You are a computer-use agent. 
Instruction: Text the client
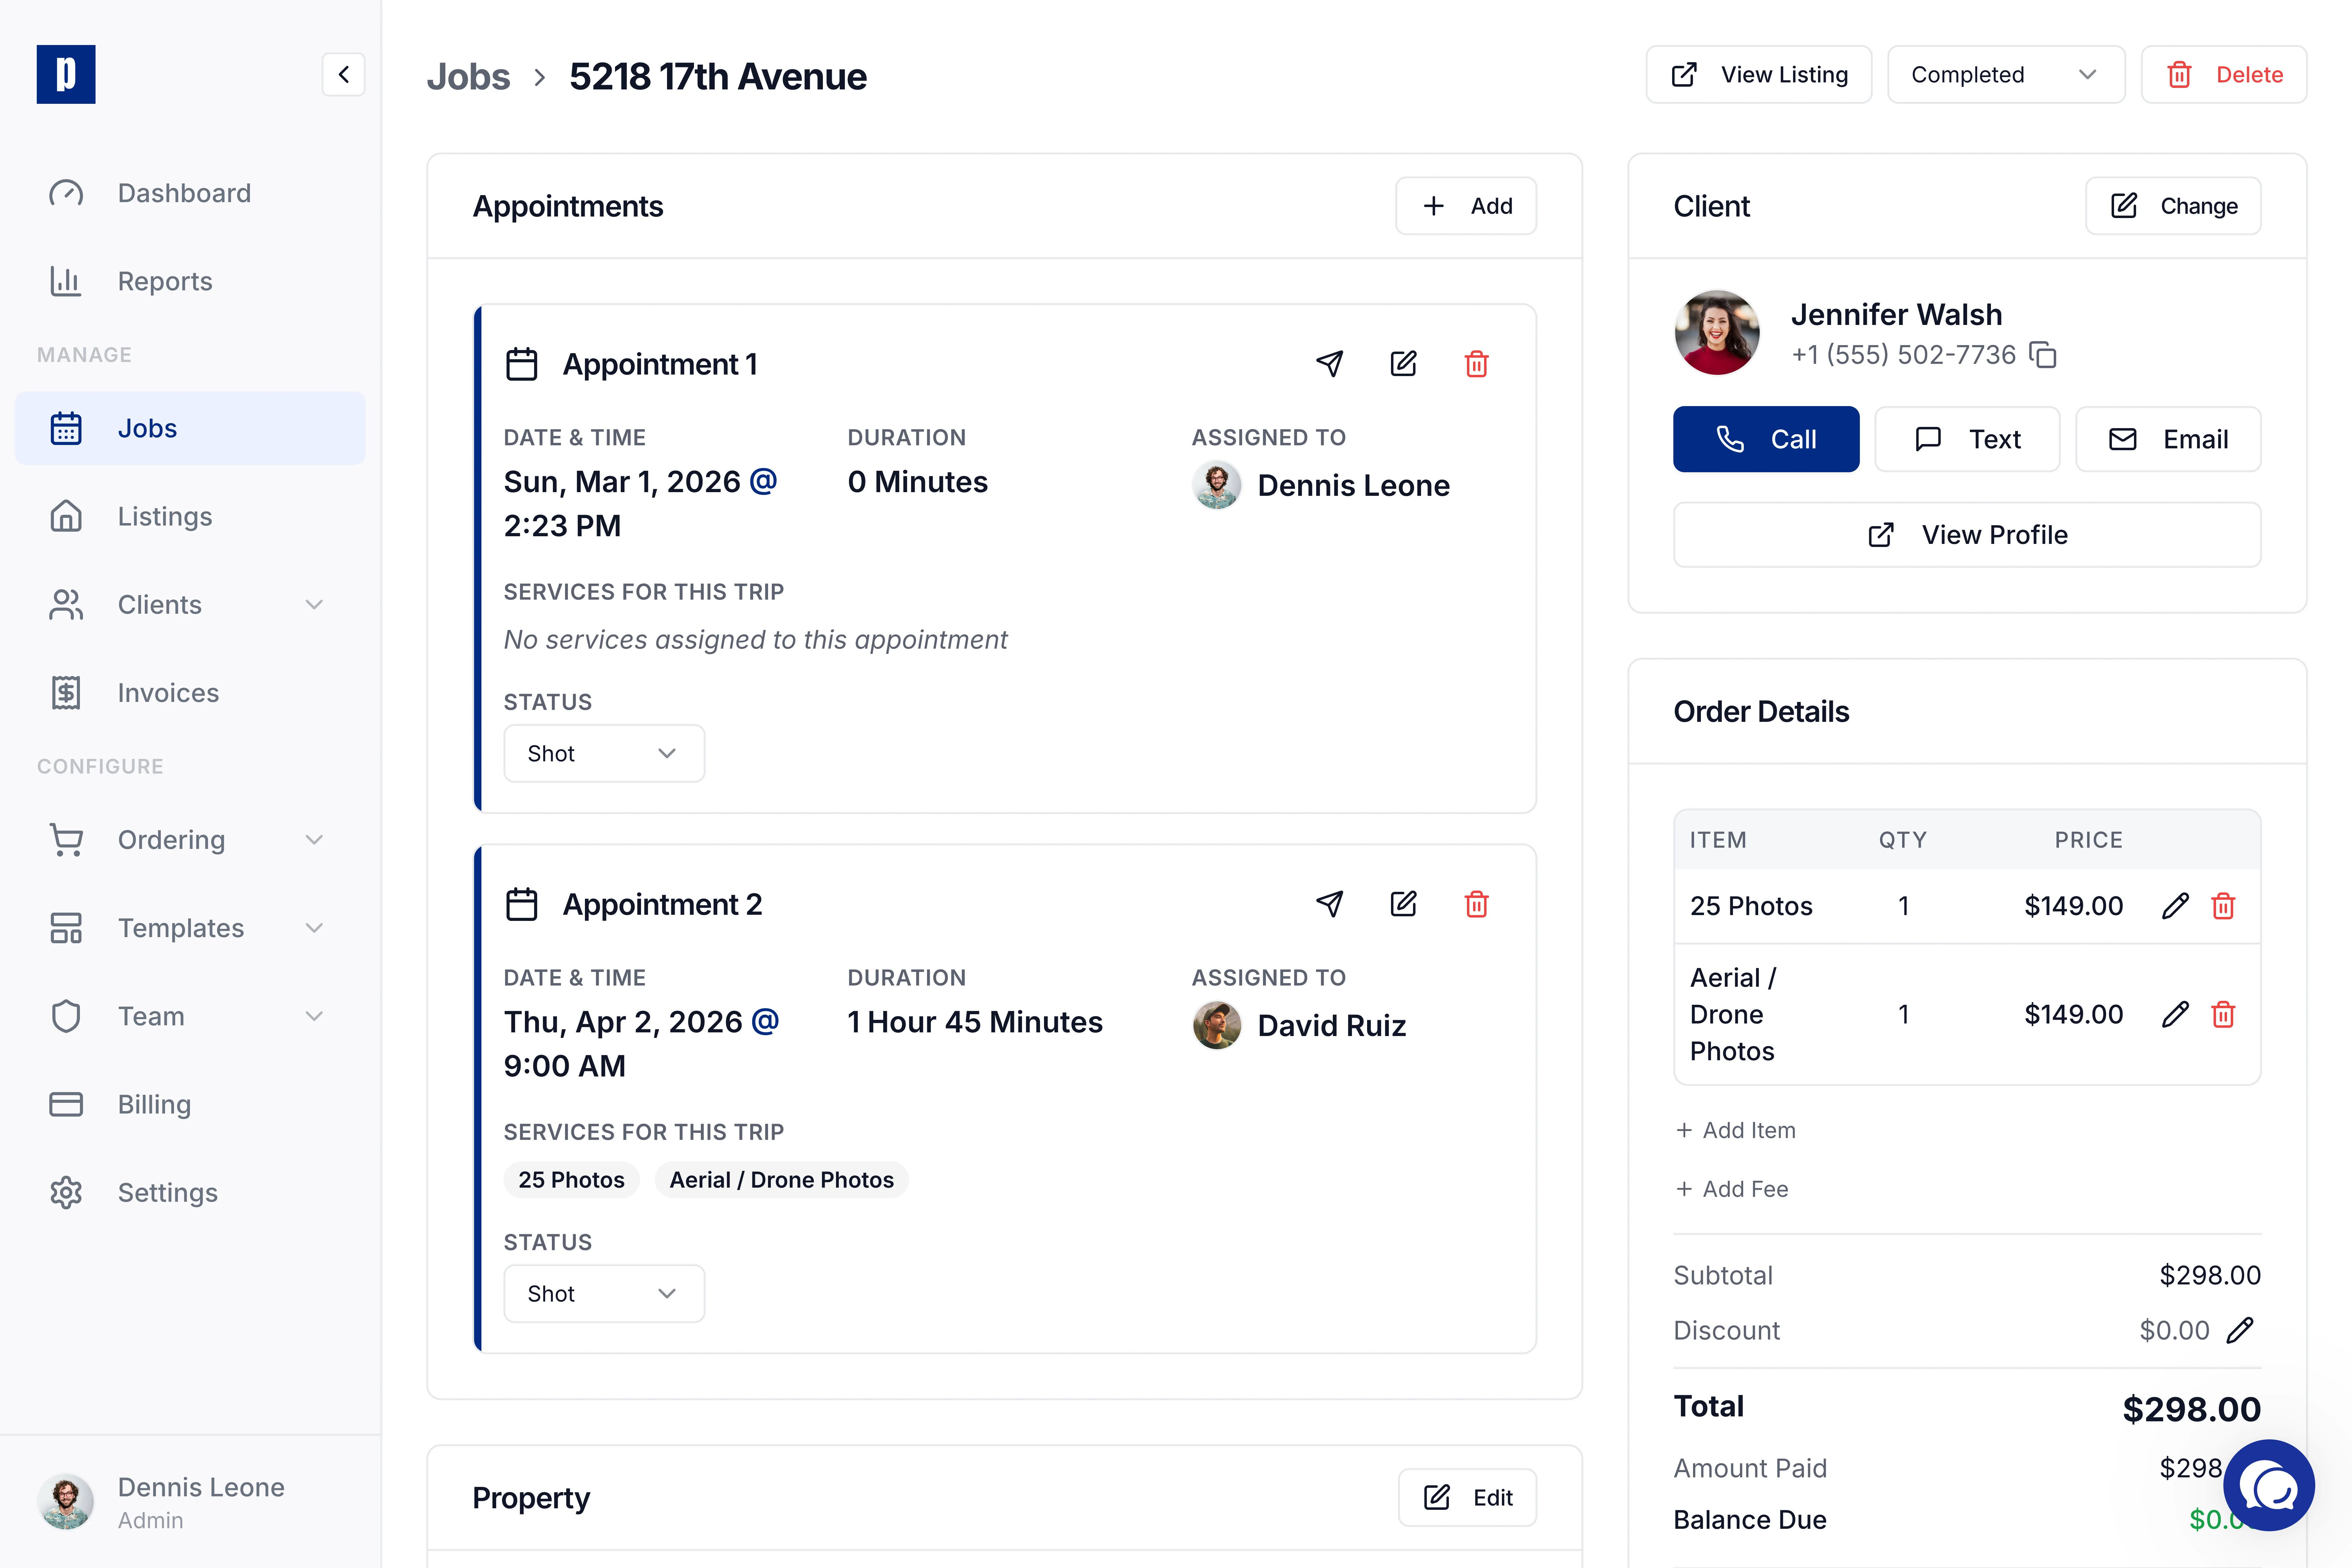[x=1967, y=439]
